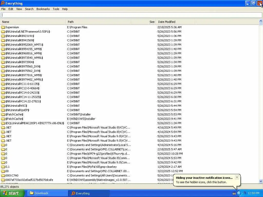The width and height of the screenshot is (263, 197).
Task: Click date 2/18/2025 5:36 AM
Action: point(170,27)
